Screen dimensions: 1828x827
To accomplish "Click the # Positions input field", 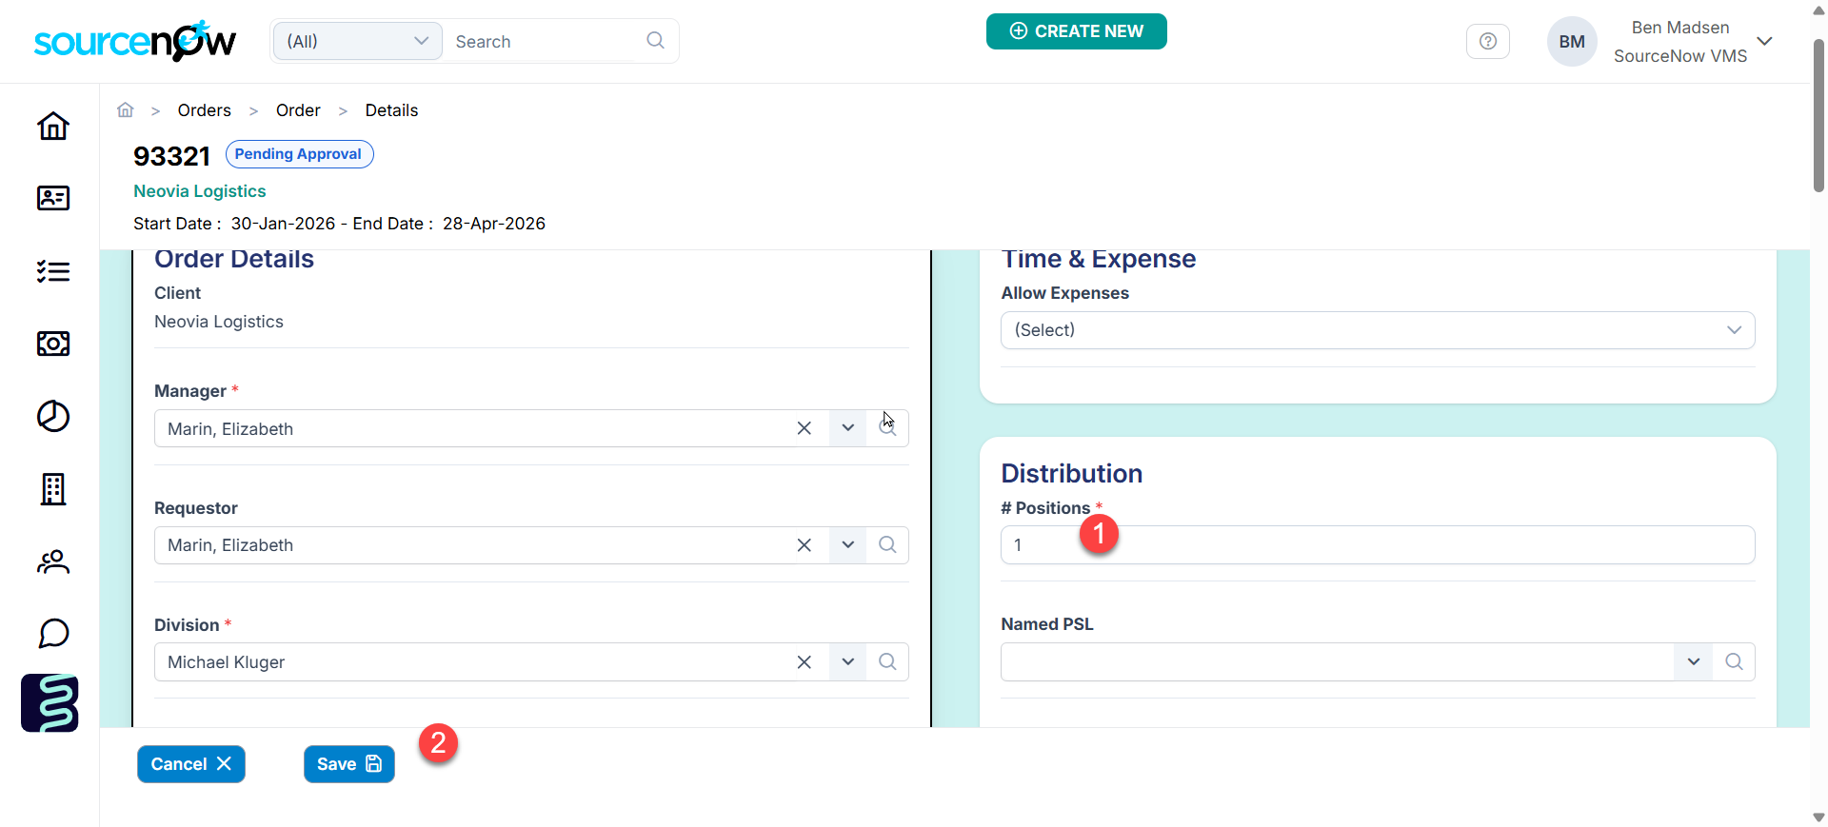I will click(1377, 545).
